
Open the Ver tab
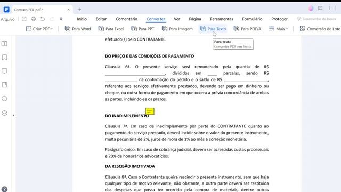point(177,19)
